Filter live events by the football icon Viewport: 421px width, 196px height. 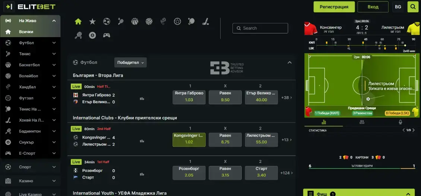coord(107,22)
